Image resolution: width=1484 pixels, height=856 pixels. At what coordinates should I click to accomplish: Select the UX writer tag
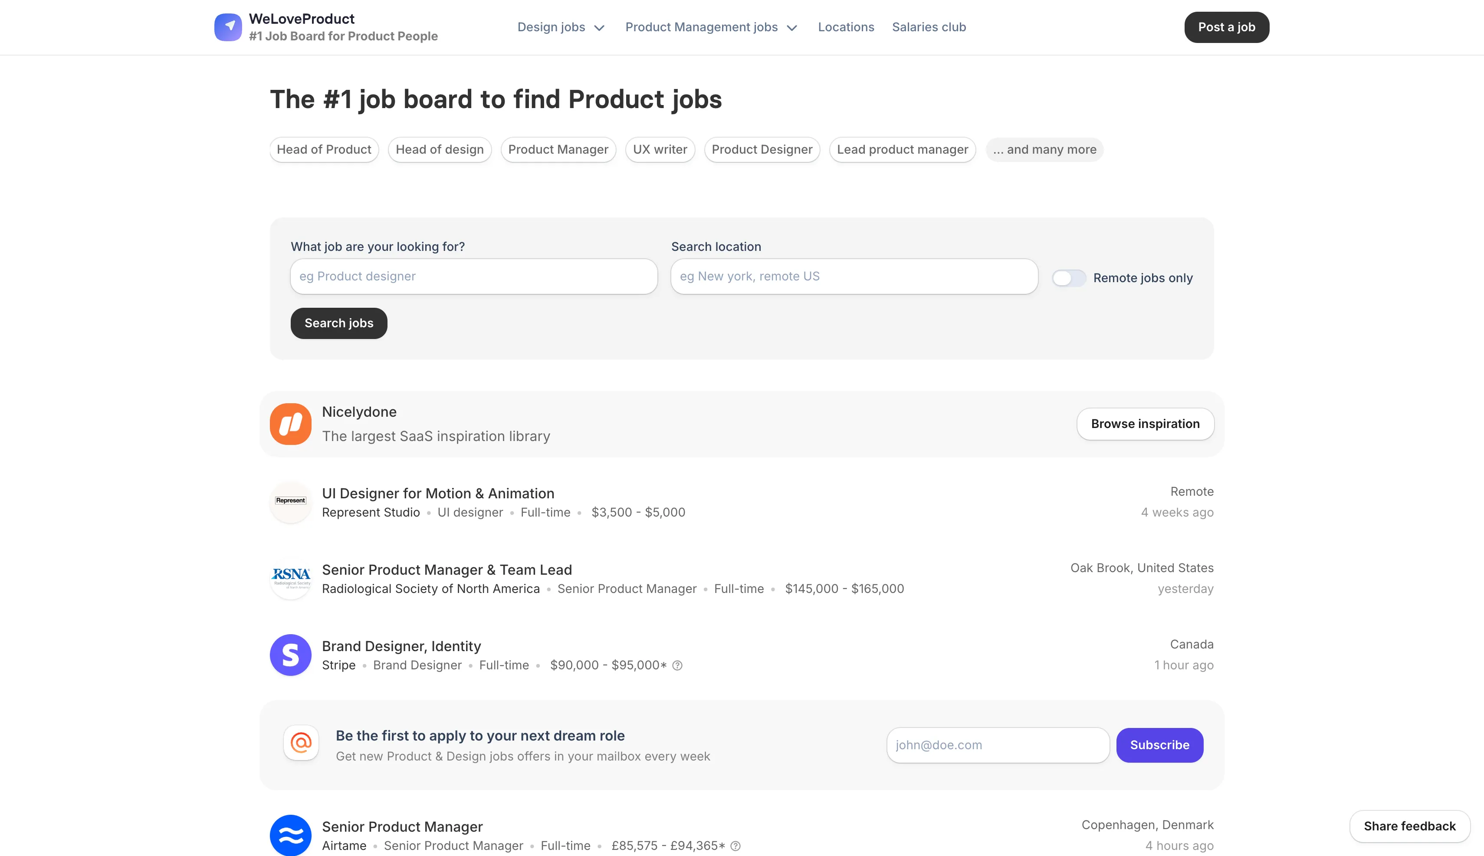pos(660,149)
